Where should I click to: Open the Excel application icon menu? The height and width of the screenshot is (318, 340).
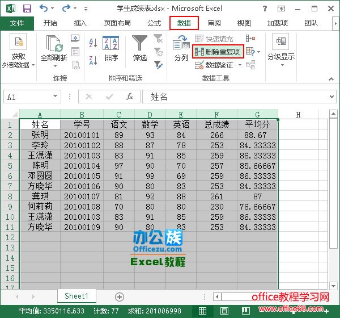click(x=11, y=9)
